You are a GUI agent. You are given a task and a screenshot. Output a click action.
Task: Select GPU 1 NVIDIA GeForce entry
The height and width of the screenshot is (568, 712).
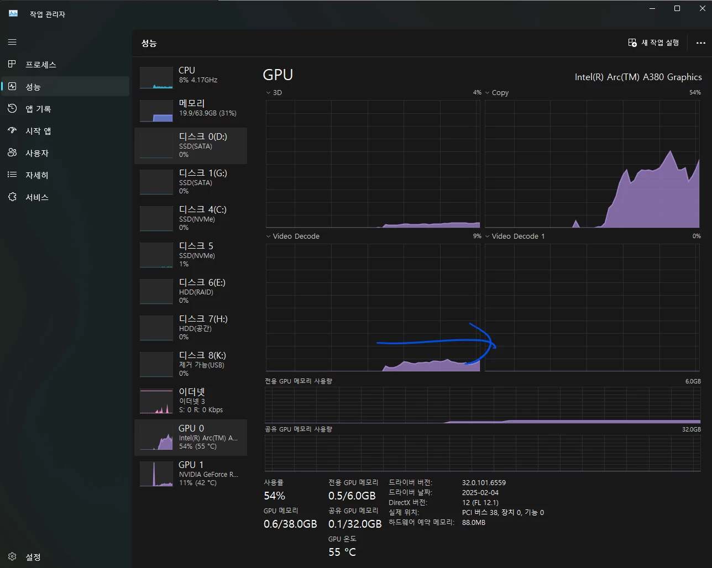(x=191, y=474)
